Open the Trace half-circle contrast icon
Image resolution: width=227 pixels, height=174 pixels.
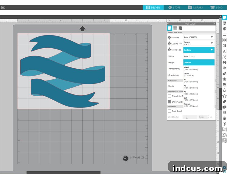click(224, 46)
